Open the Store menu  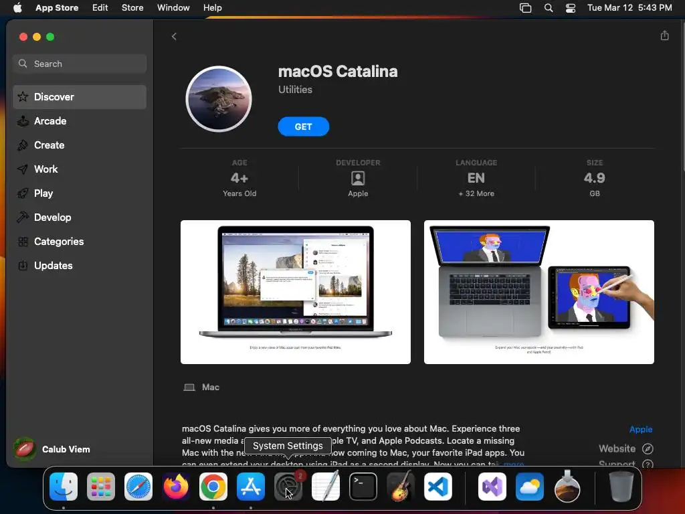tap(132, 7)
